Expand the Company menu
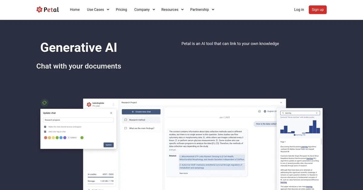This screenshot has height=190, width=363. tap(145, 10)
